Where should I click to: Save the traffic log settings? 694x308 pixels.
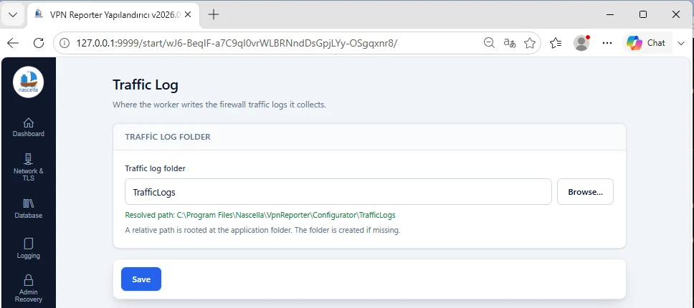click(x=141, y=279)
